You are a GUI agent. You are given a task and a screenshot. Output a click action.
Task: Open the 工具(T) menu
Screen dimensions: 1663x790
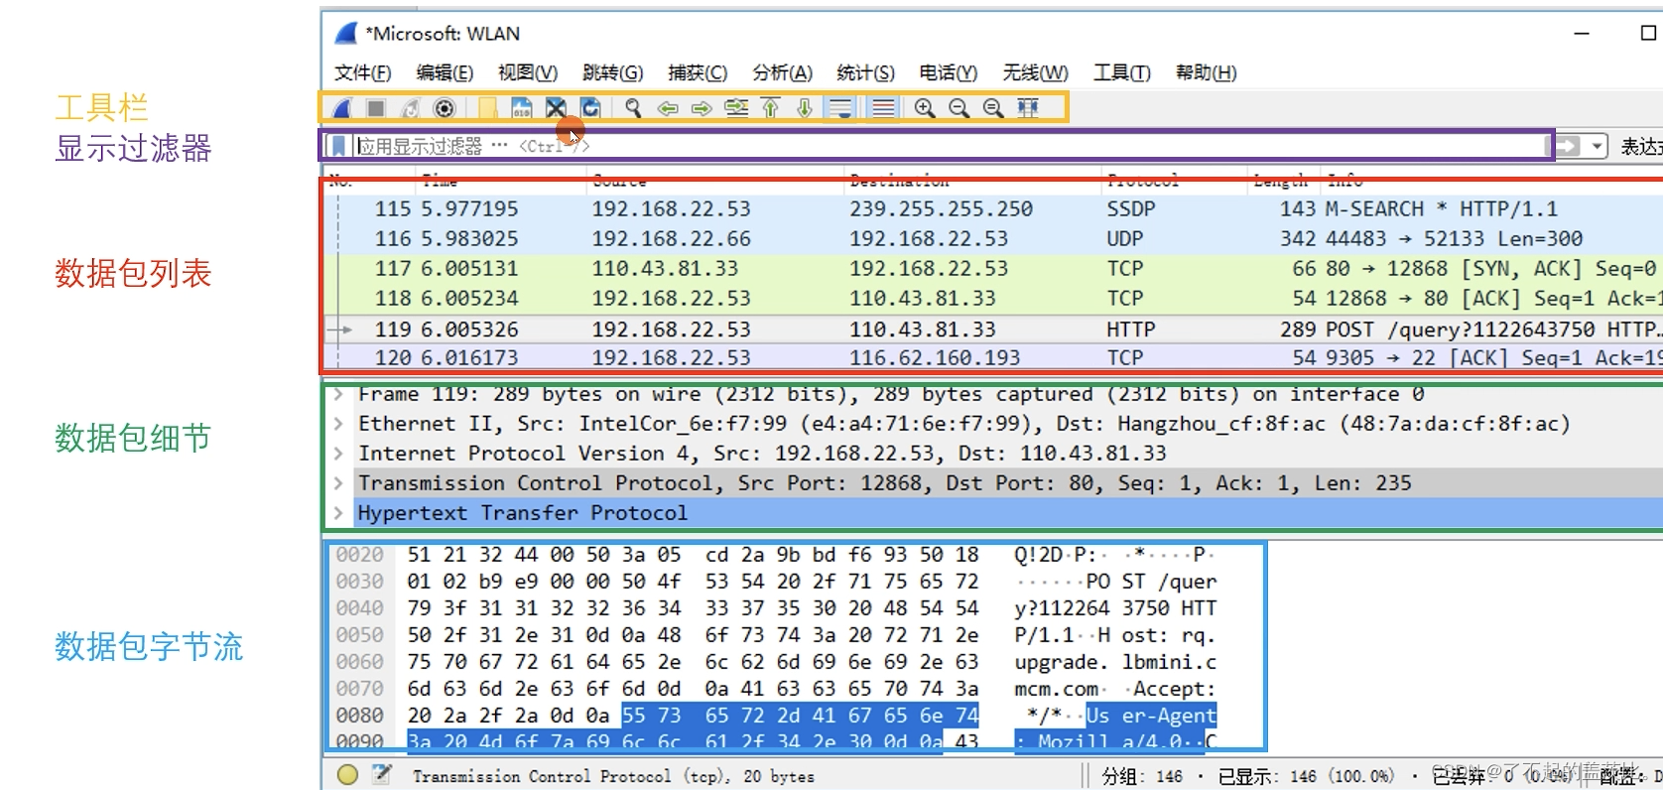coord(1122,72)
